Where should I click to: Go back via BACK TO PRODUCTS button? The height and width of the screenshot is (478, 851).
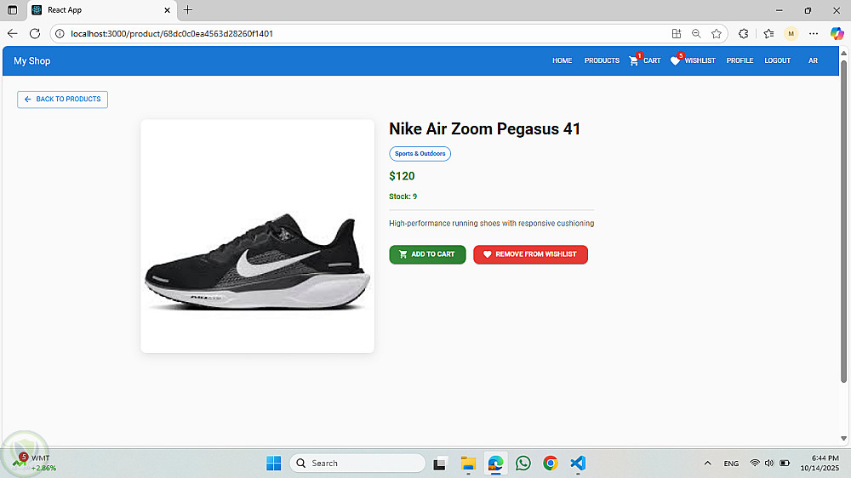62,100
